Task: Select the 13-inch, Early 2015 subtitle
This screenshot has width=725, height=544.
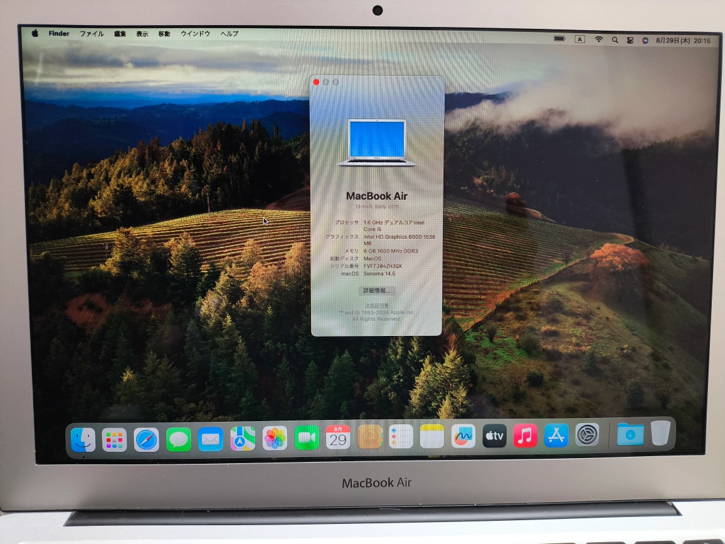Action: (x=377, y=207)
